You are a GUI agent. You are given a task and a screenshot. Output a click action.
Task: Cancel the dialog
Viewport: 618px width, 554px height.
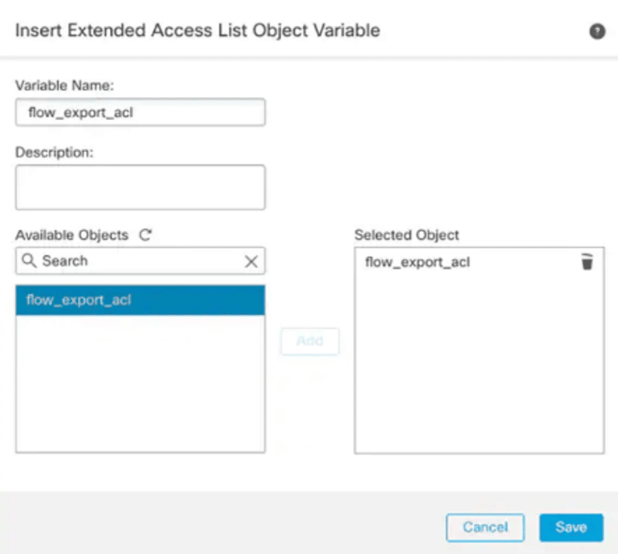(x=485, y=528)
